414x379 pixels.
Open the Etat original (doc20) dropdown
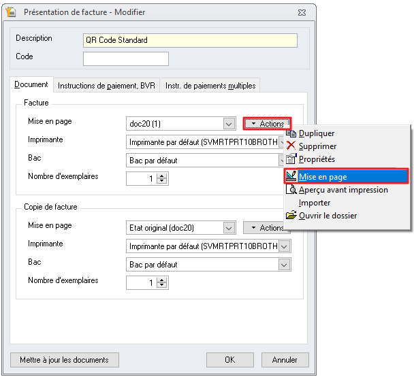point(229,228)
